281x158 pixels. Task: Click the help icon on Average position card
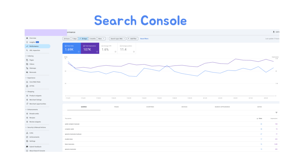134,52
